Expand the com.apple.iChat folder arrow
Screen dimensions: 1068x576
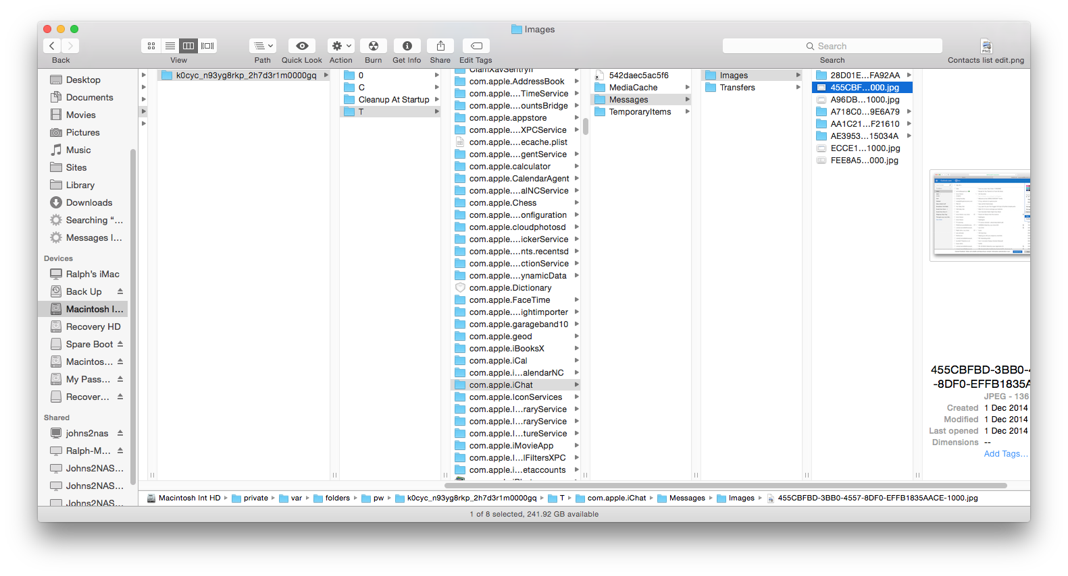pyautogui.click(x=577, y=384)
